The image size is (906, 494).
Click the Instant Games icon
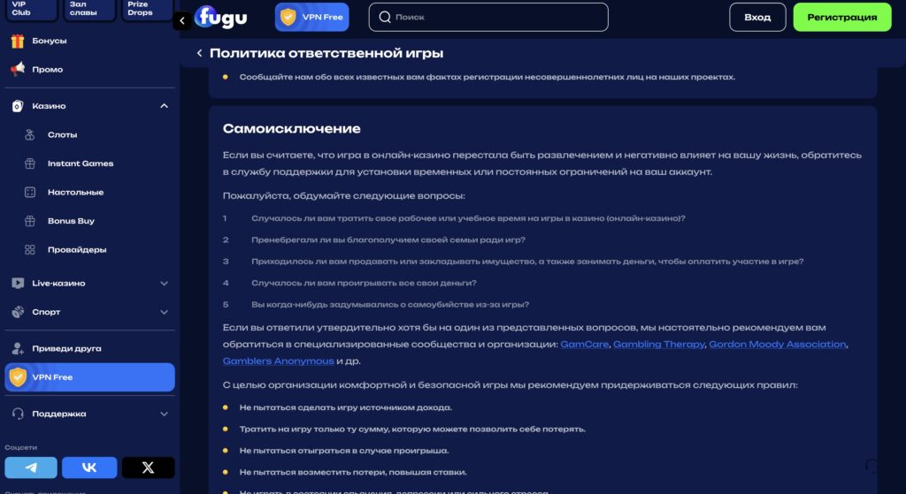[x=30, y=163]
